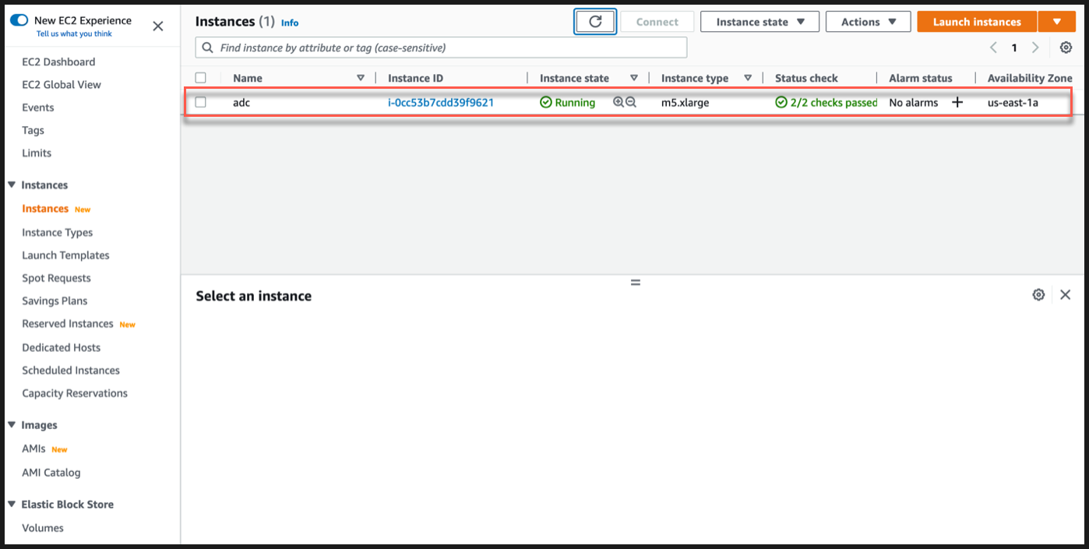Open instance ID i-0cc53b7cdd39f9621 link
The height and width of the screenshot is (549, 1089).
tap(441, 102)
